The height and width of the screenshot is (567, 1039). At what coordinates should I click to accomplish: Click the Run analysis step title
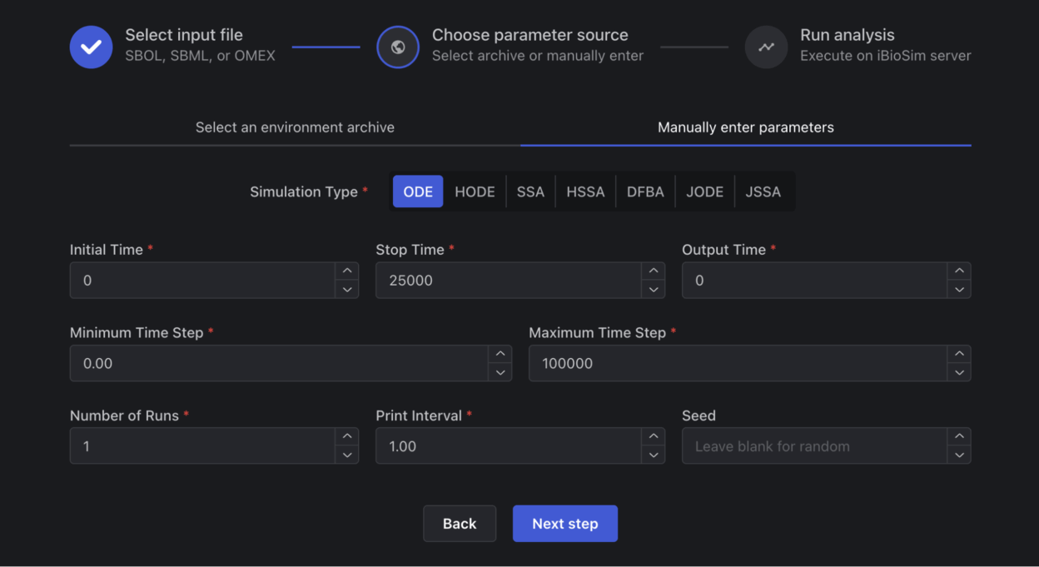[848, 35]
